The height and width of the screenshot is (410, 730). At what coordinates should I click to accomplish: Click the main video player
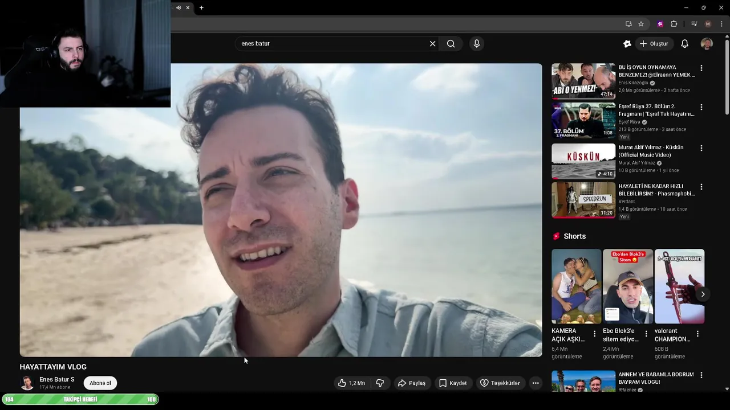[x=281, y=210]
